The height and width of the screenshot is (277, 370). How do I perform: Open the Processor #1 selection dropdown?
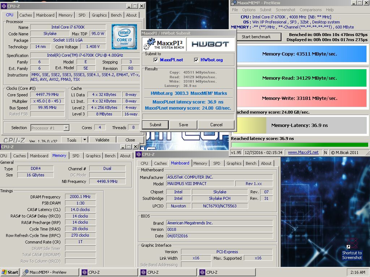point(66,128)
